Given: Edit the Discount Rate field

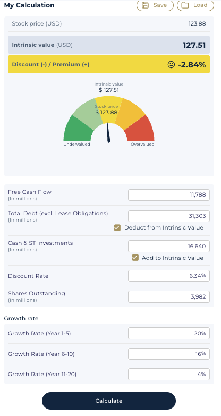Looking at the screenshot, I should (x=169, y=276).
